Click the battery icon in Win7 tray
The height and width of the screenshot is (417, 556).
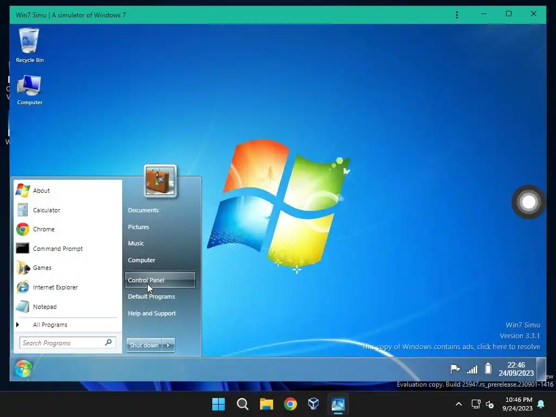click(488, 369)
